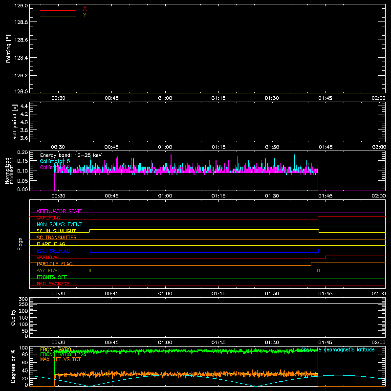
Task: Click the 128.2 tick label on Pointing axis
Action: click(x=21, y=76)
